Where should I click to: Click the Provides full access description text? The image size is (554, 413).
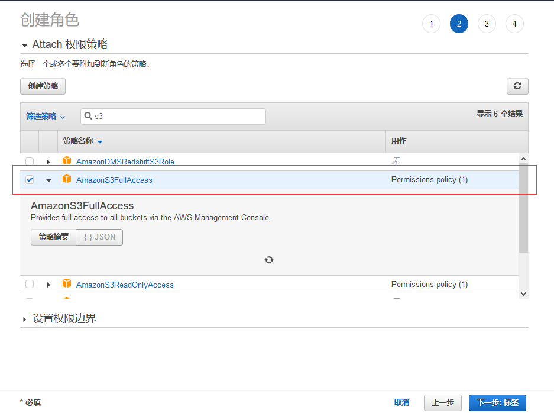[151, 218]
